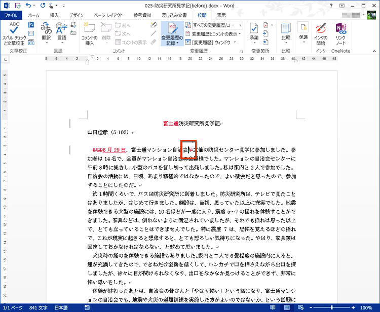Screen dimensions: 380x312
Task: Insert a comment with コメントの挿入
Action: pyautogui.click(x=89, y=33)
